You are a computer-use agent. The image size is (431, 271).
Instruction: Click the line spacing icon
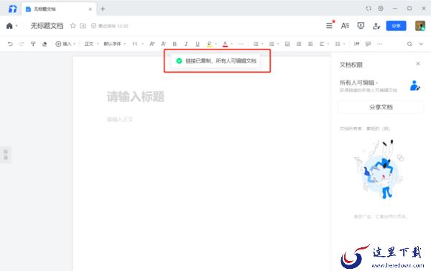338,44
